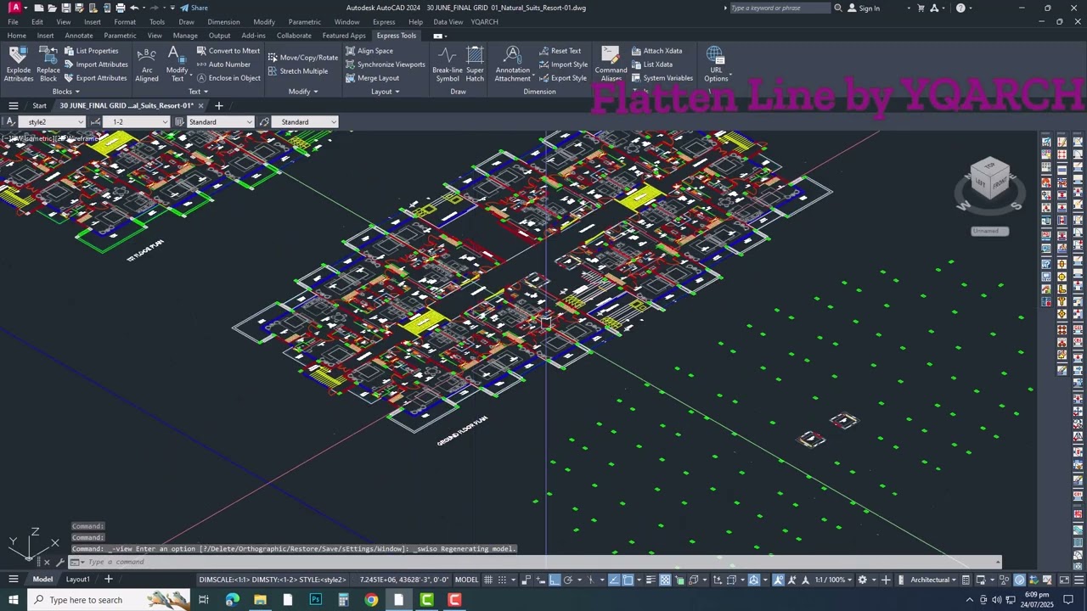Open the annotation scale 1:1 / 100% dropdown
The height and width of the screenshot is (611, 1087).
point(834,580)
